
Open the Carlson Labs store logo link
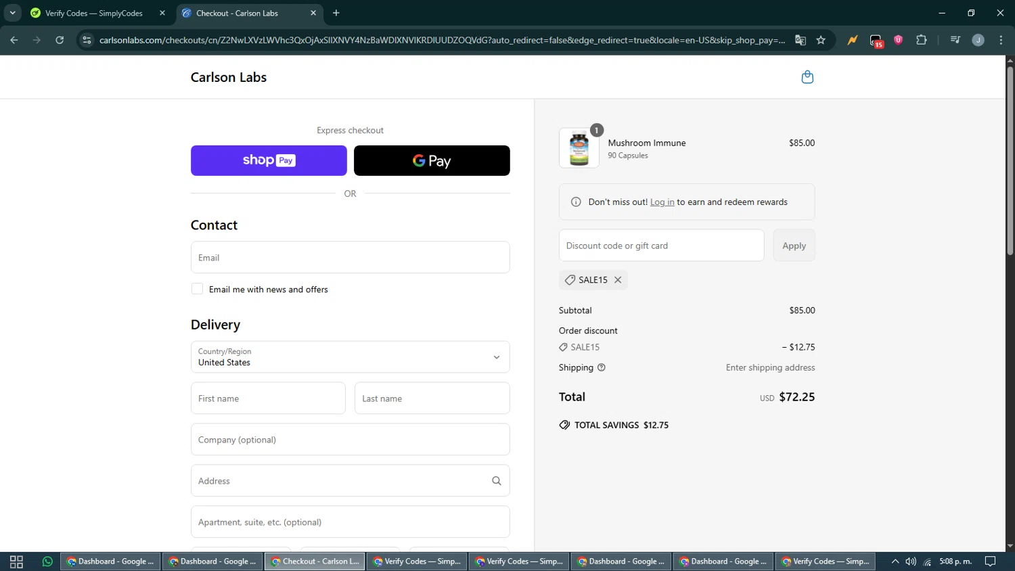[229, 77]
